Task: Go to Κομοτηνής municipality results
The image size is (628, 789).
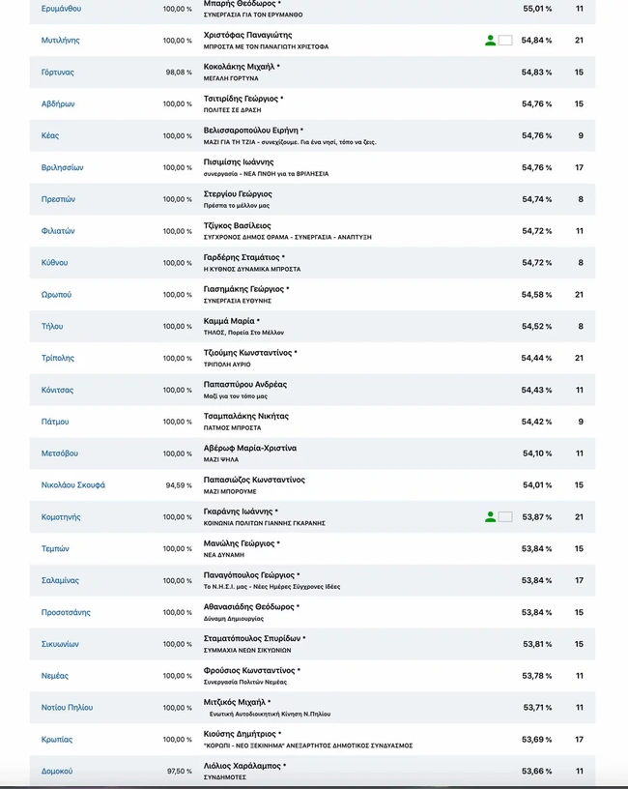Action: pyautogui.click(x=60, y=517)
